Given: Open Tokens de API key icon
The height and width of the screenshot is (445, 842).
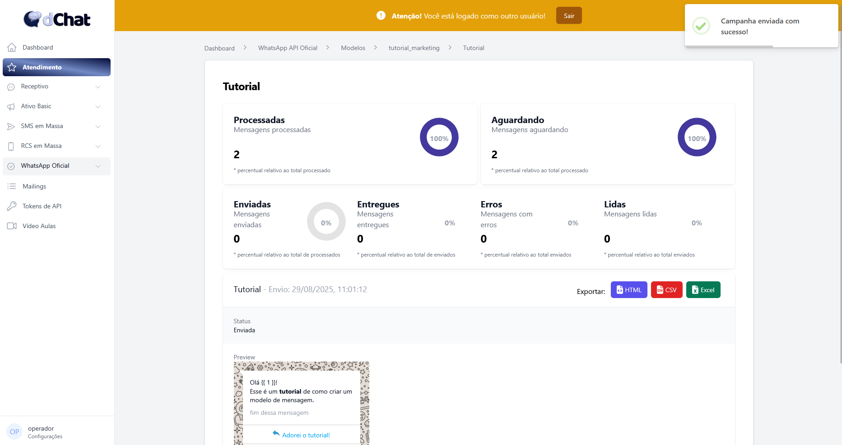Looking at the screenshot, I should pos(12,206).
